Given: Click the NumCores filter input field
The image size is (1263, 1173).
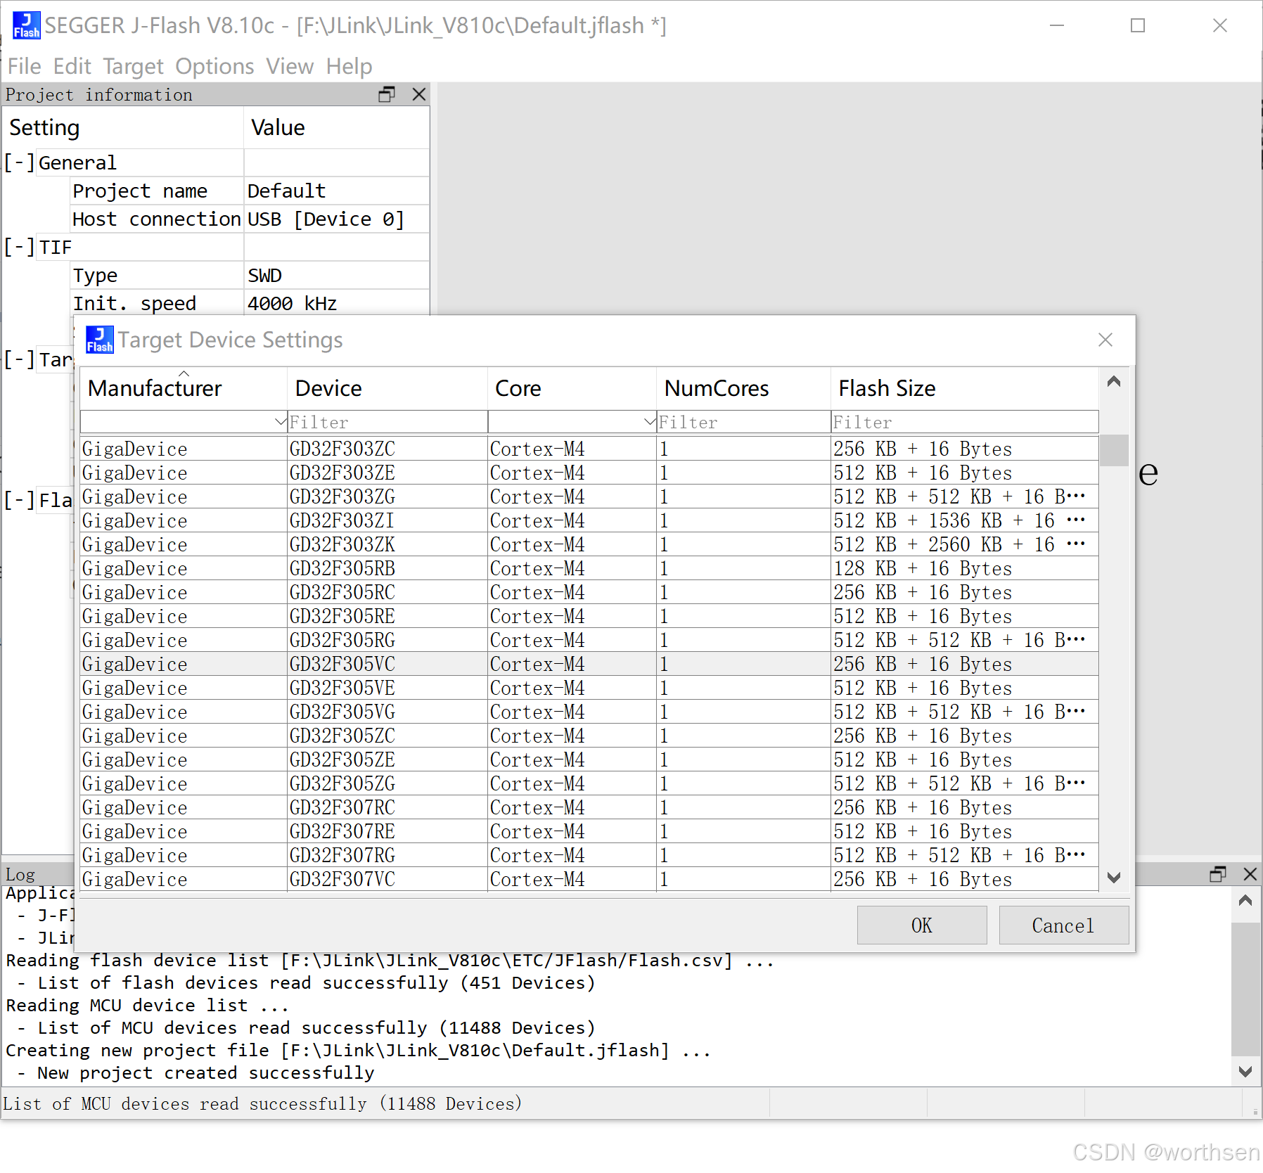Looking at the screenshot, I should 743,422.
